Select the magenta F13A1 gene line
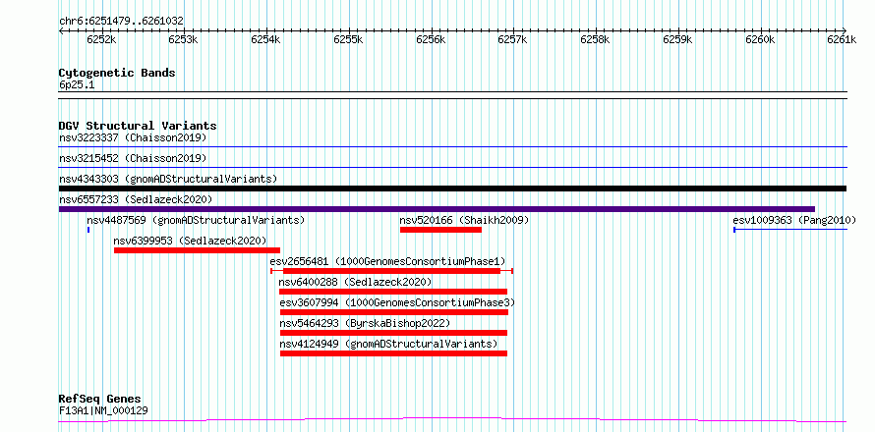Viewport: 875px width, 432px height. pyautogui.click(x=452, y=419)
